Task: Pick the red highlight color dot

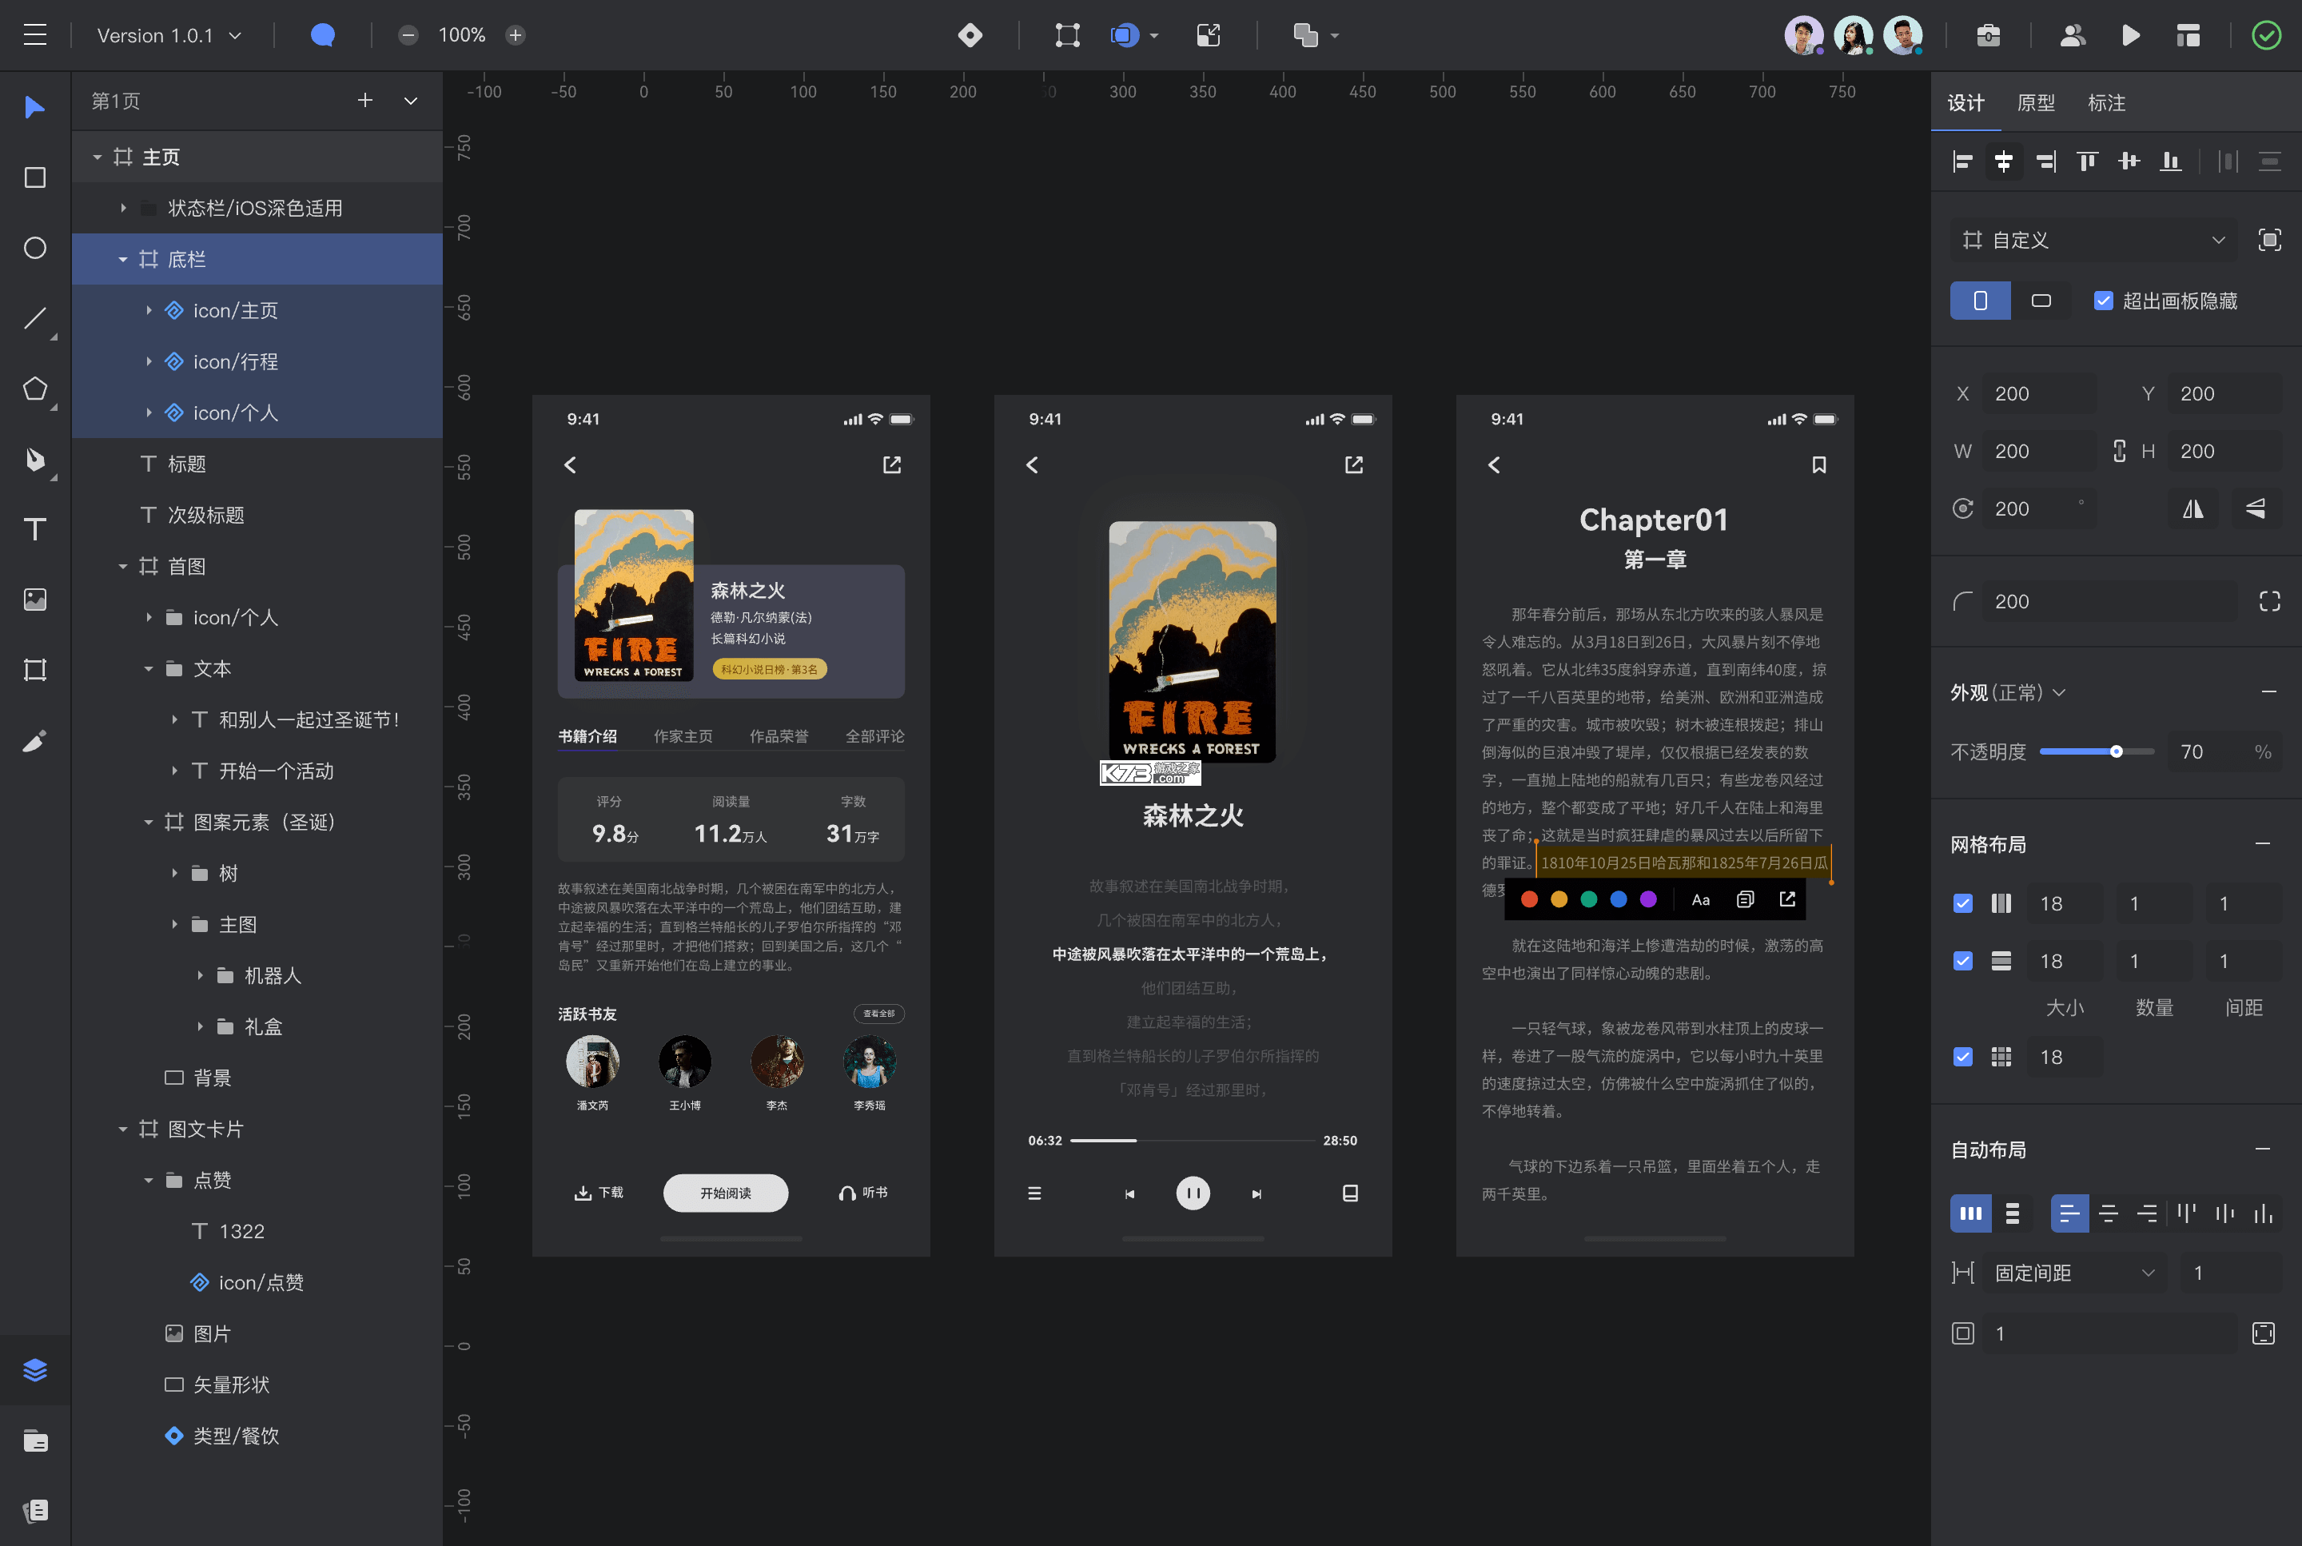Action: [x=1529, y=899]
